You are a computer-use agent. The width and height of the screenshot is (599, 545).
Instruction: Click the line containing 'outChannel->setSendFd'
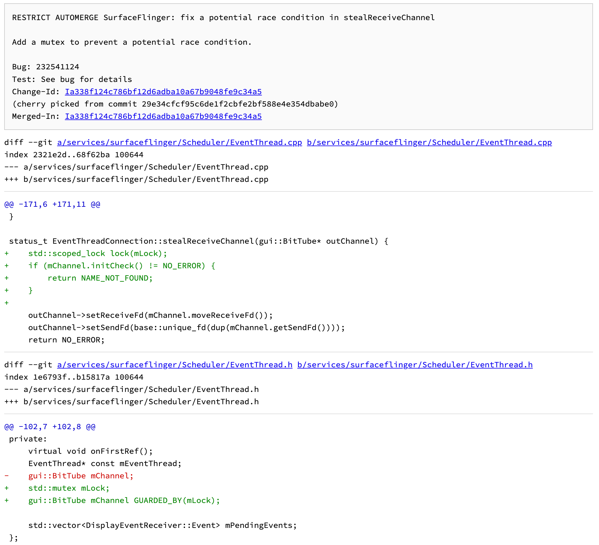187,327
